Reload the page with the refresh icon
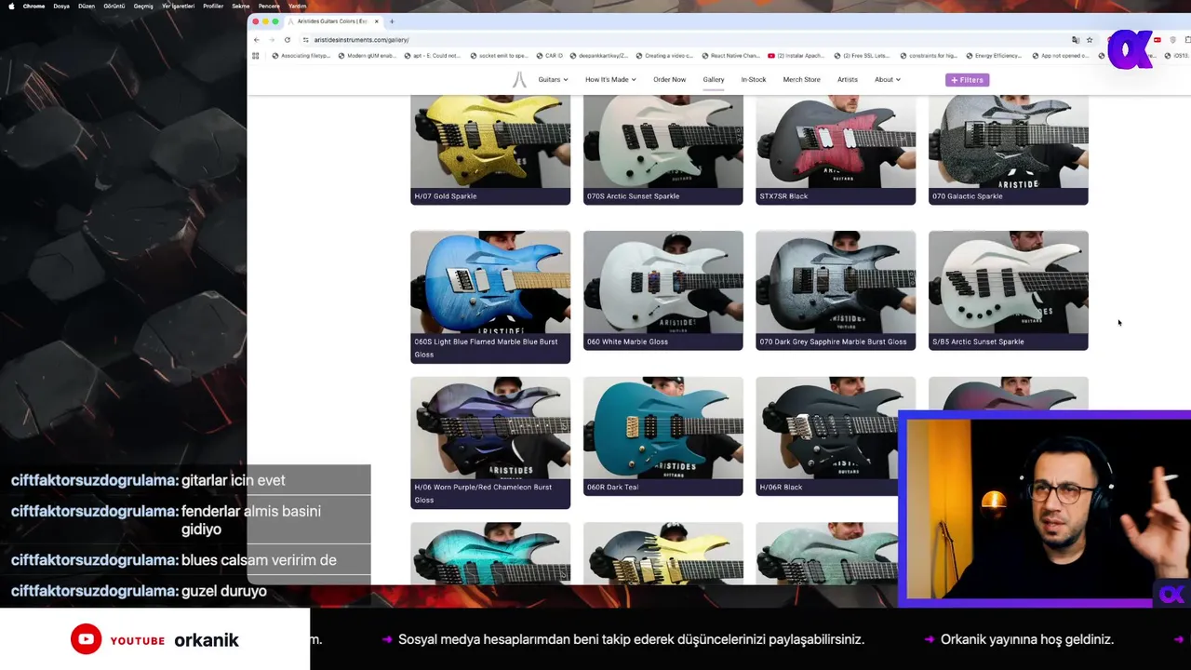Viewport: 1191px width, 670px height. (x=288, y=40)
